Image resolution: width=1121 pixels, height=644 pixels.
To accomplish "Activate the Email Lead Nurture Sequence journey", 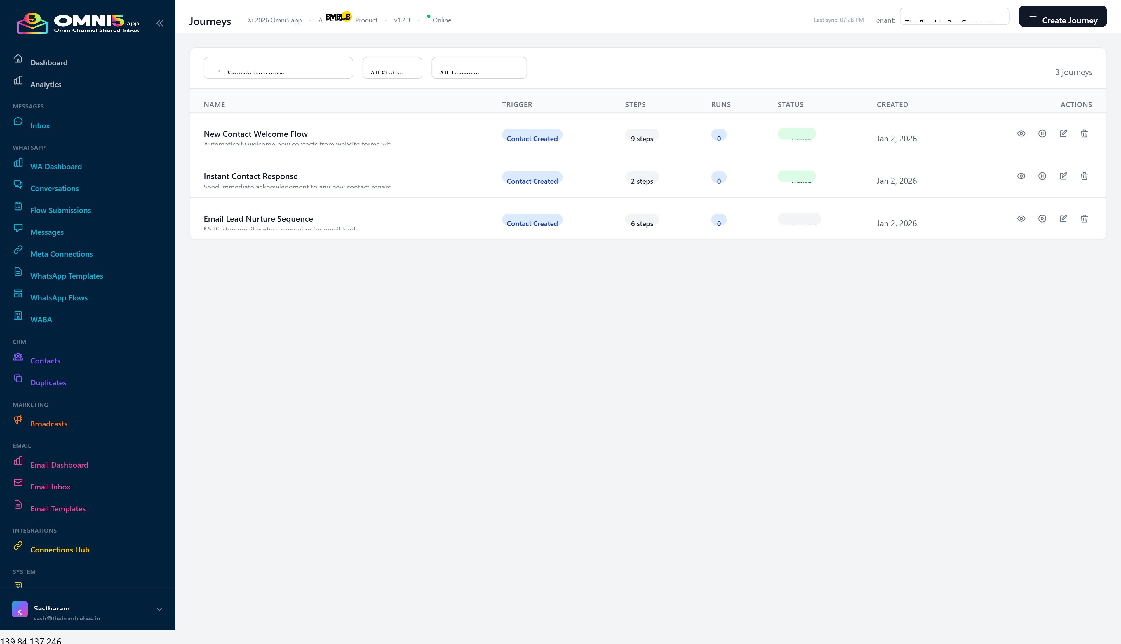I will coord(1042,218).
